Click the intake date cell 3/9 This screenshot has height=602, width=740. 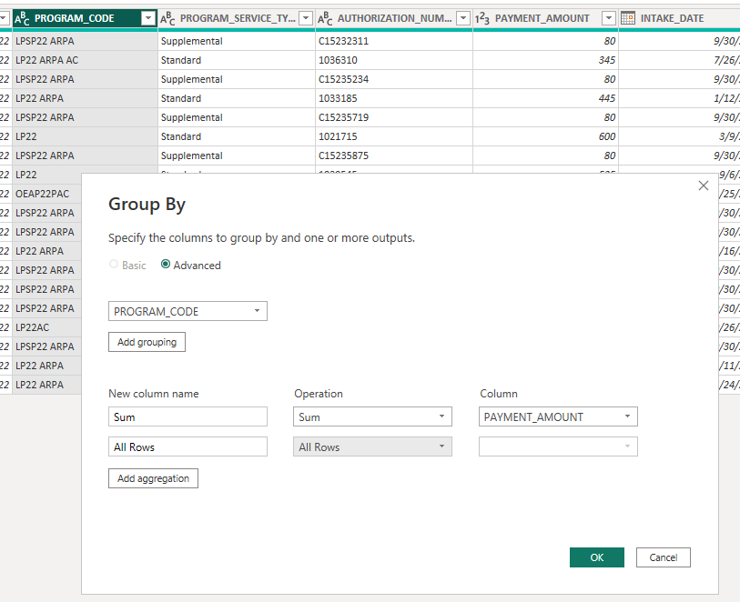point(680,136)
